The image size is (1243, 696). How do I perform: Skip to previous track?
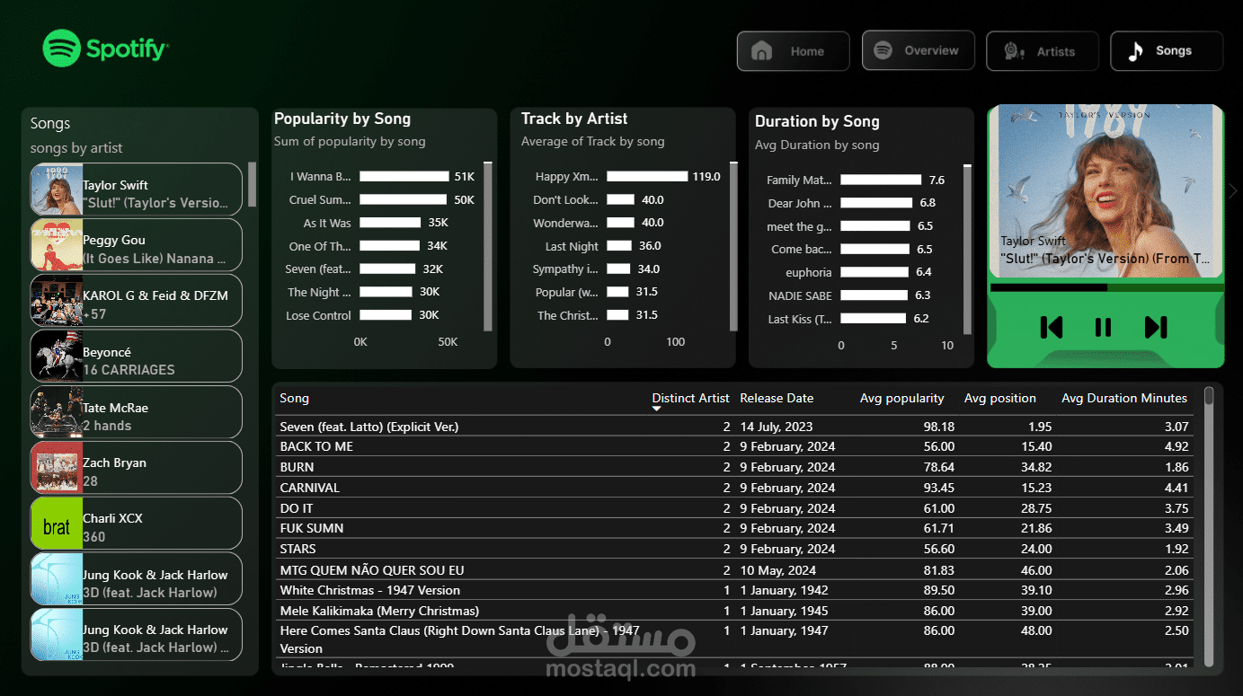tap(1051, 328)
